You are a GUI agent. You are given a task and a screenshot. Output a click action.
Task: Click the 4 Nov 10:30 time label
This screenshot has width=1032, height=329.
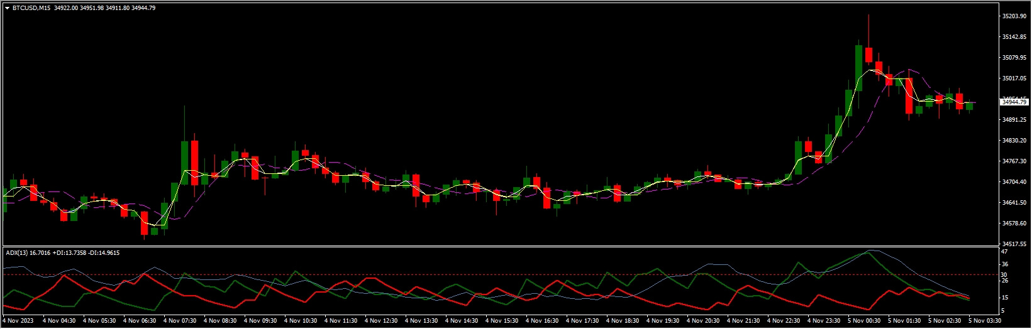(301, 321)
